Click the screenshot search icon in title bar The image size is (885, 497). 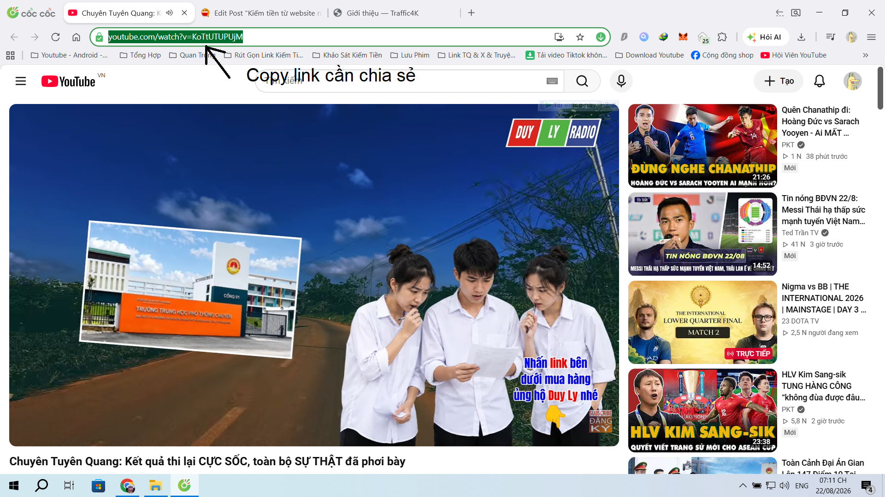796,13
